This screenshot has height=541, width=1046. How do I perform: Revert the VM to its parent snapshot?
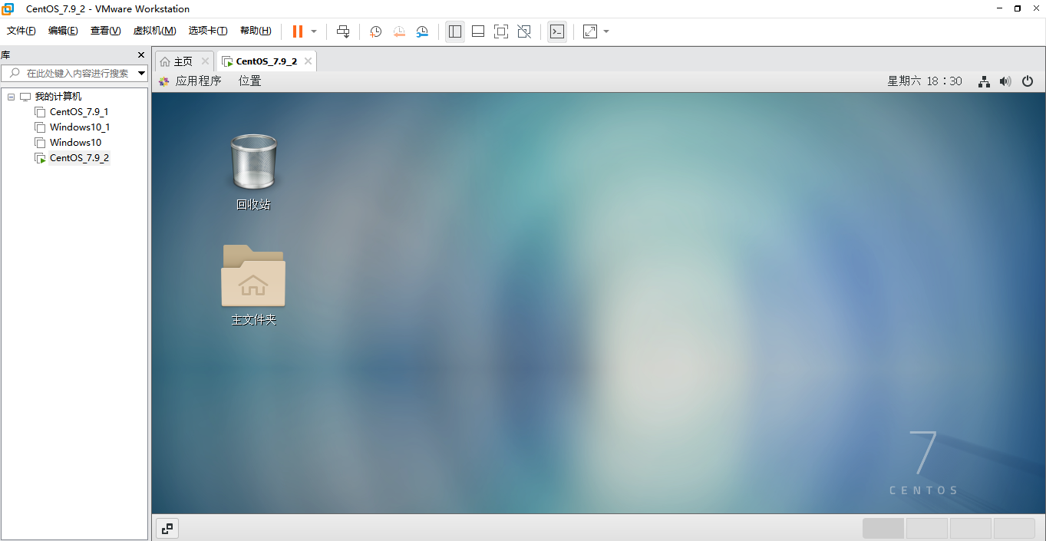pyautogui.click(x=399, y=31)
